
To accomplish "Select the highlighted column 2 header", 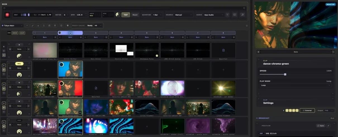I will tap(70, 33).
